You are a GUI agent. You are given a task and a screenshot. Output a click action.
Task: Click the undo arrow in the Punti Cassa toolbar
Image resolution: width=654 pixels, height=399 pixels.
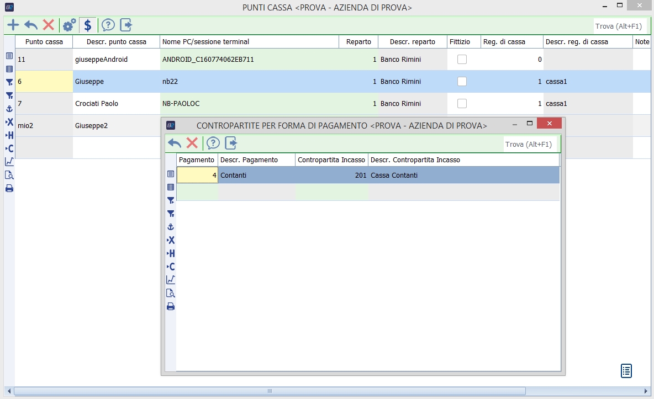pyautogui.click(x=31, y=25)
